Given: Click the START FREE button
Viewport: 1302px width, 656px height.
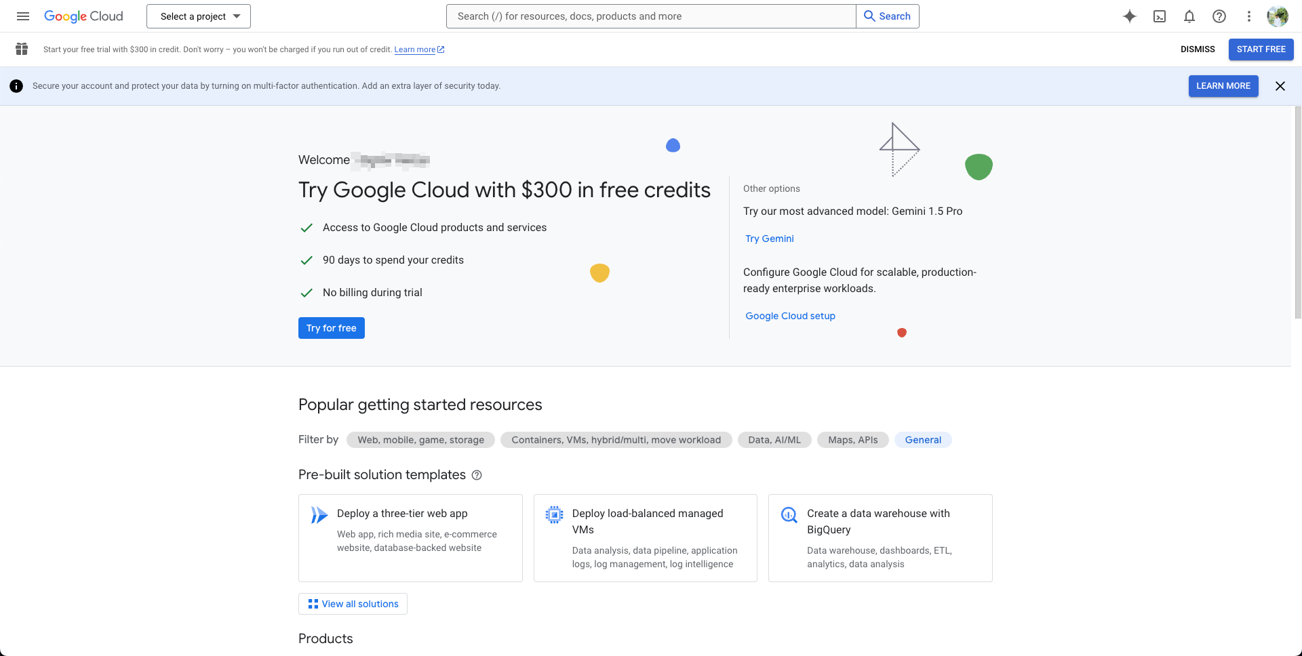Looking at the screenshot, I should [x=1261, y=49].
